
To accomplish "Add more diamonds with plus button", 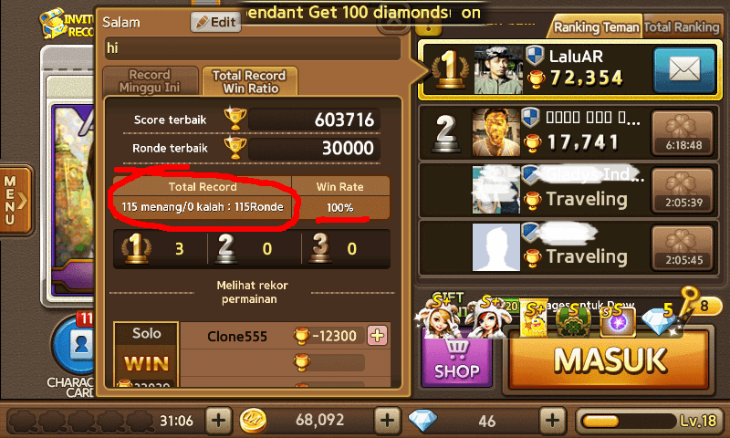I will [552, 421].
